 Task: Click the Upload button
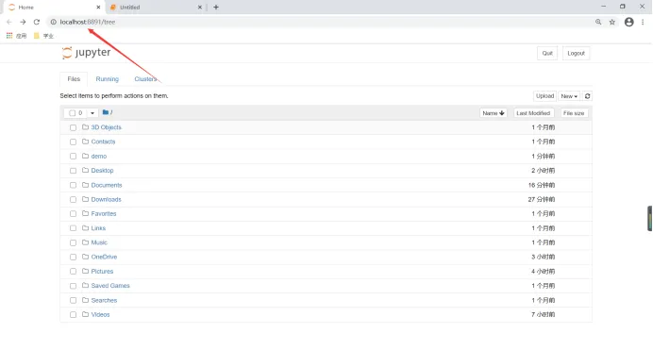(544, 96)
